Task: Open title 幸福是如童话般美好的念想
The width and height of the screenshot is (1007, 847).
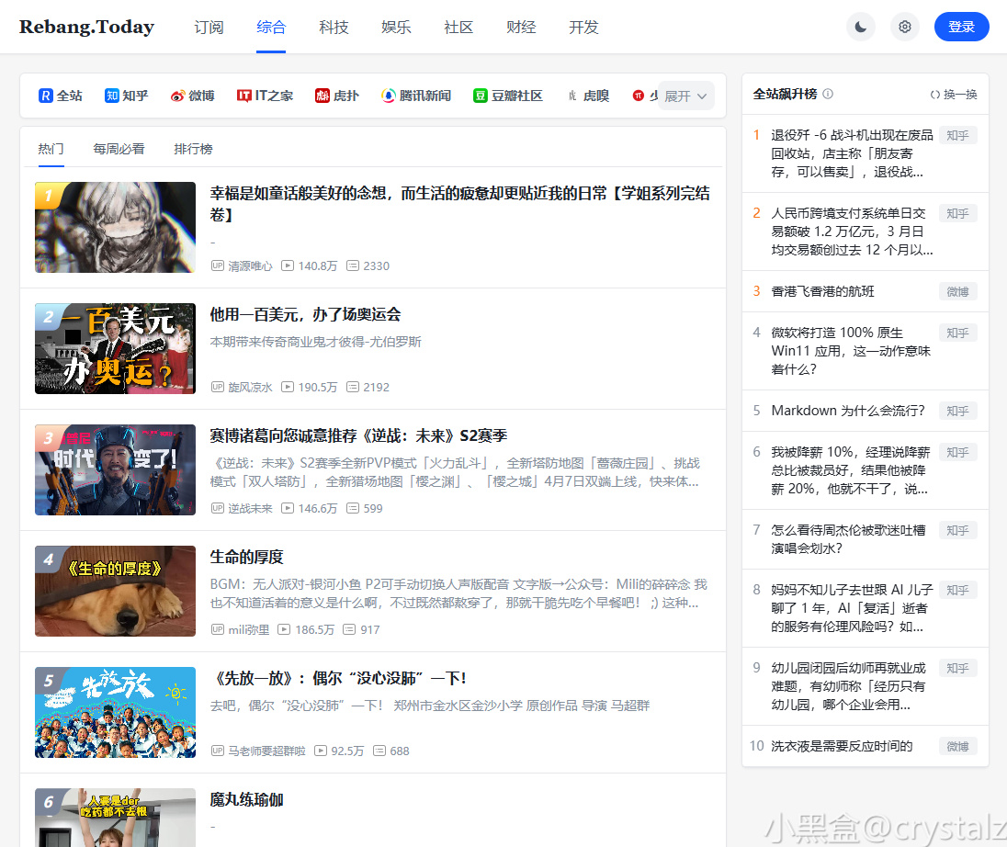Action: pyautogui.click(x=459, y=204)
